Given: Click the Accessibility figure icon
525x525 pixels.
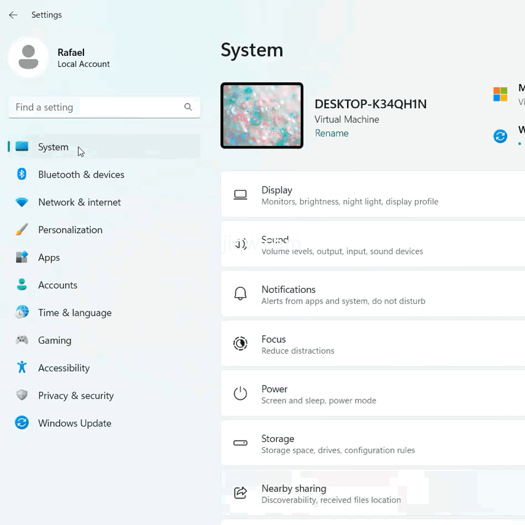Looking at the screenshot, I should pyautogui.click(x=22, y=368).
